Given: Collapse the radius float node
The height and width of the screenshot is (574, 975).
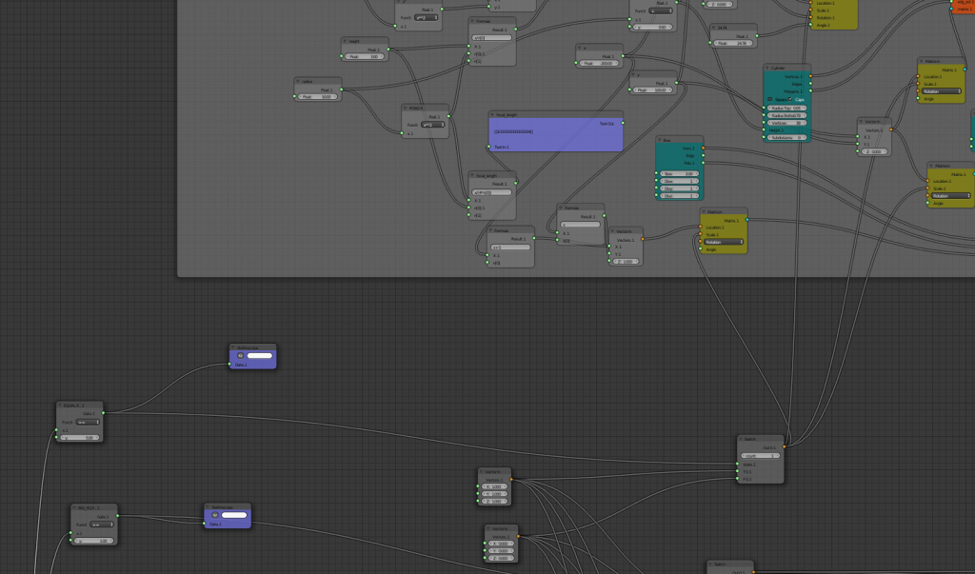Looking at the screenshot, I should point(298,81).
